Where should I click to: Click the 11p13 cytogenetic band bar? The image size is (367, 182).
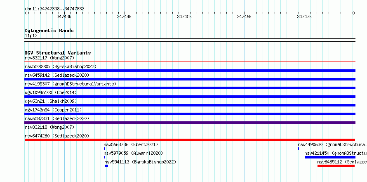[x=190, y=40]
